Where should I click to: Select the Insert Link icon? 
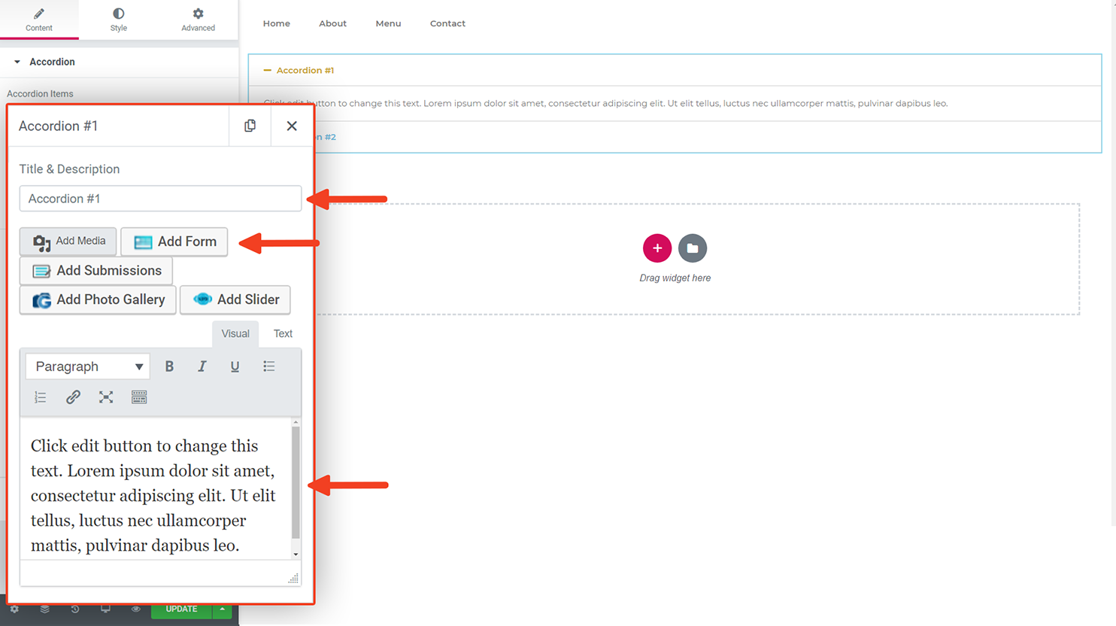[73, 397]
